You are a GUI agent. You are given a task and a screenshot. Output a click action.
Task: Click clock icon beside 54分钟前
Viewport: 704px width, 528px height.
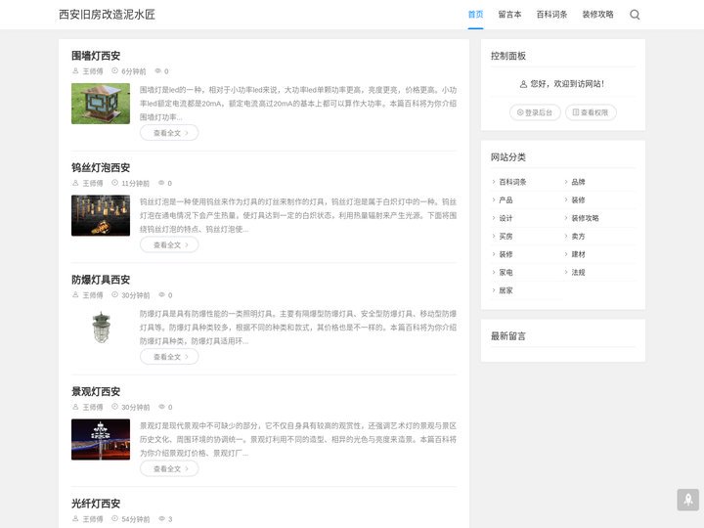pyautogui.click(x=114, y=518)
